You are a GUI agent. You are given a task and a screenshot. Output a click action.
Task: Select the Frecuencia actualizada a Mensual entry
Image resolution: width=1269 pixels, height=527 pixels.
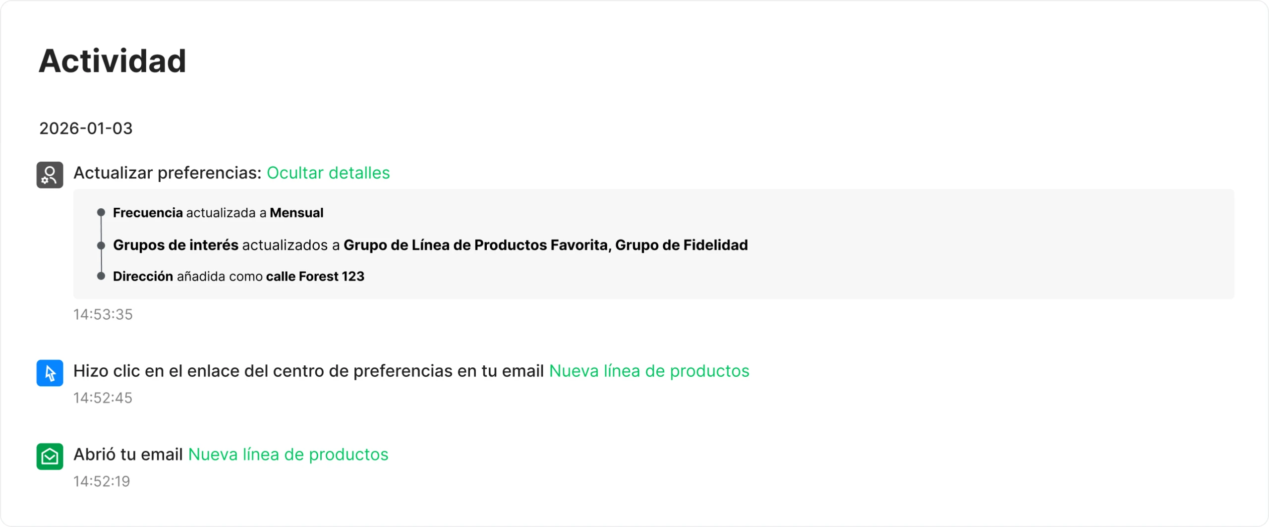pos(218,213)
